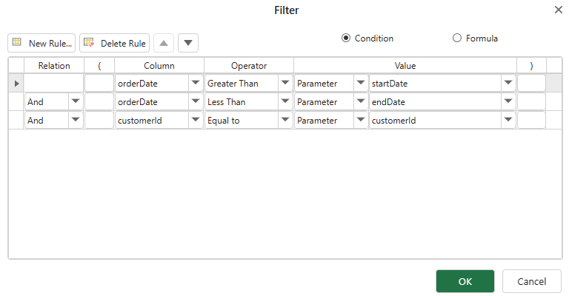This screenshot has height=296, width=569.
Task: Click the Delete Rule icon button
Action: pos(115,43)
